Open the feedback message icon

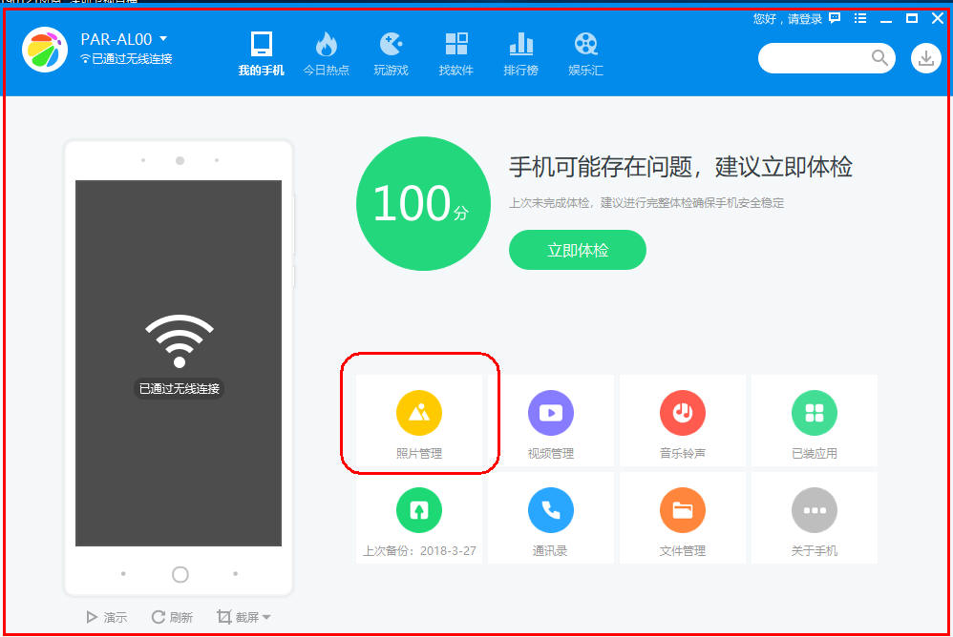pyautogui.click(x=836, y=18)
